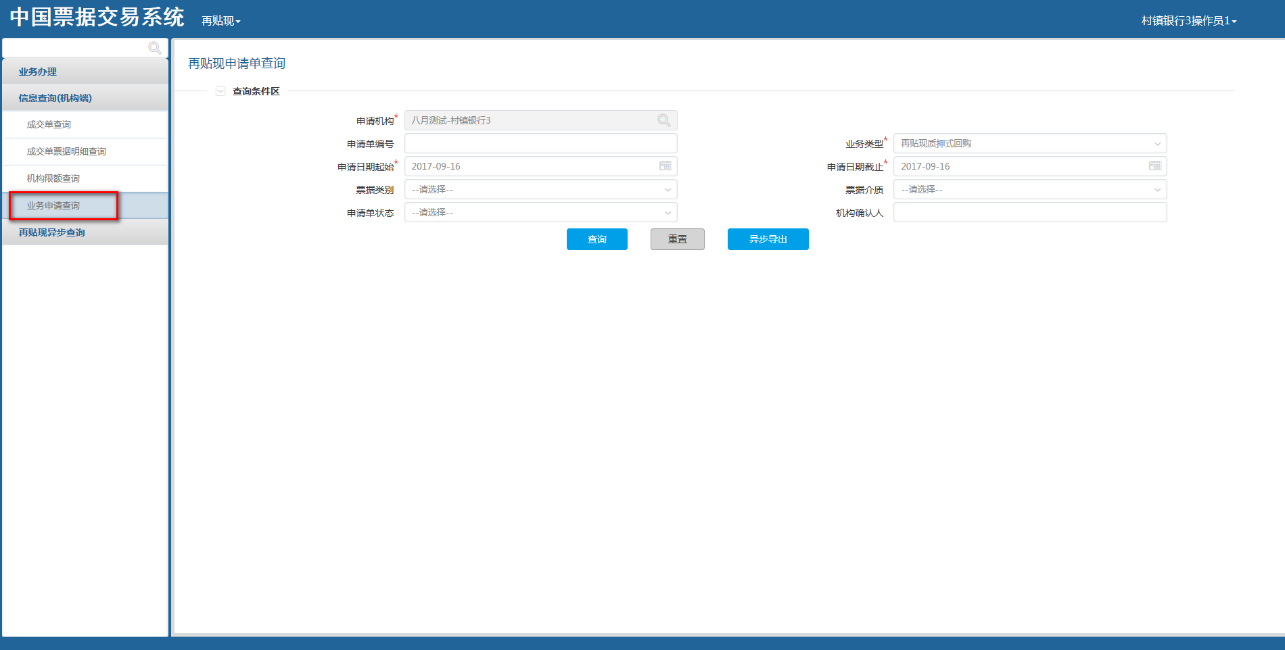Expand the 再贴现异步查询 sidebar section
Image resolution: width=1285 pixels, height=650 pixels.
point(52,232)
